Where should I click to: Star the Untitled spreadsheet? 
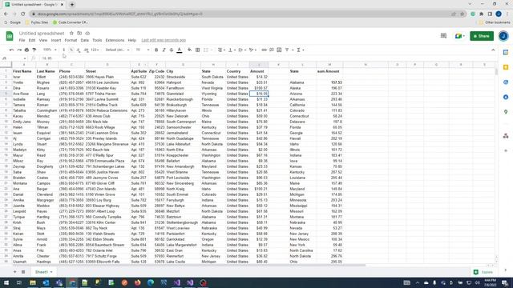pyautogui.click(x=71, y=33)
